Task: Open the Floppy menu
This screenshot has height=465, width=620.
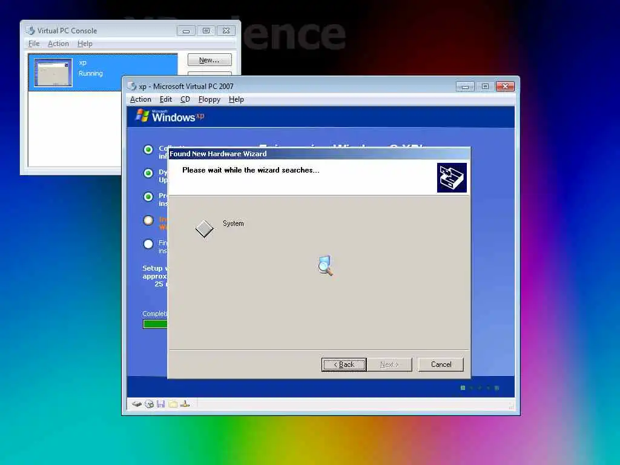Action: click(209, 99)
